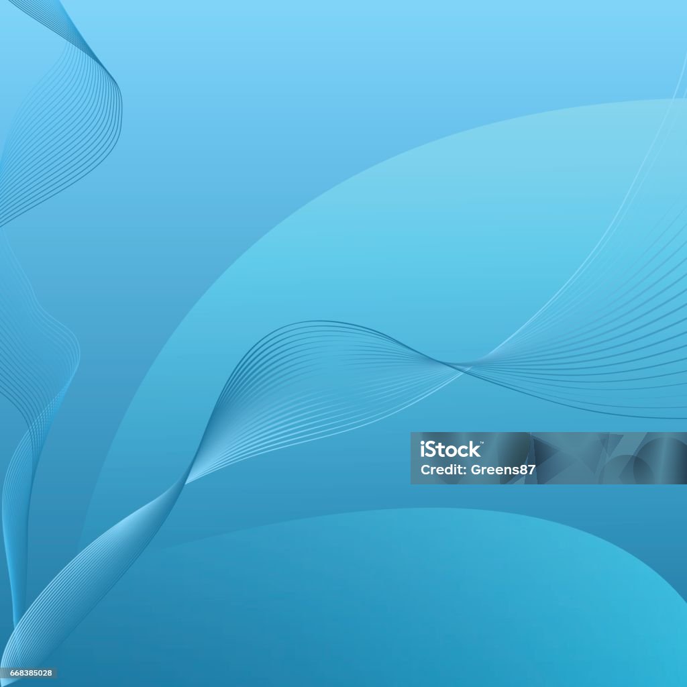Image resolution: width=687 pixels, height=687 pixels.
Task: Click the Credit: Greens87 text
Action: pyautogui.click(x=478, y=470)
